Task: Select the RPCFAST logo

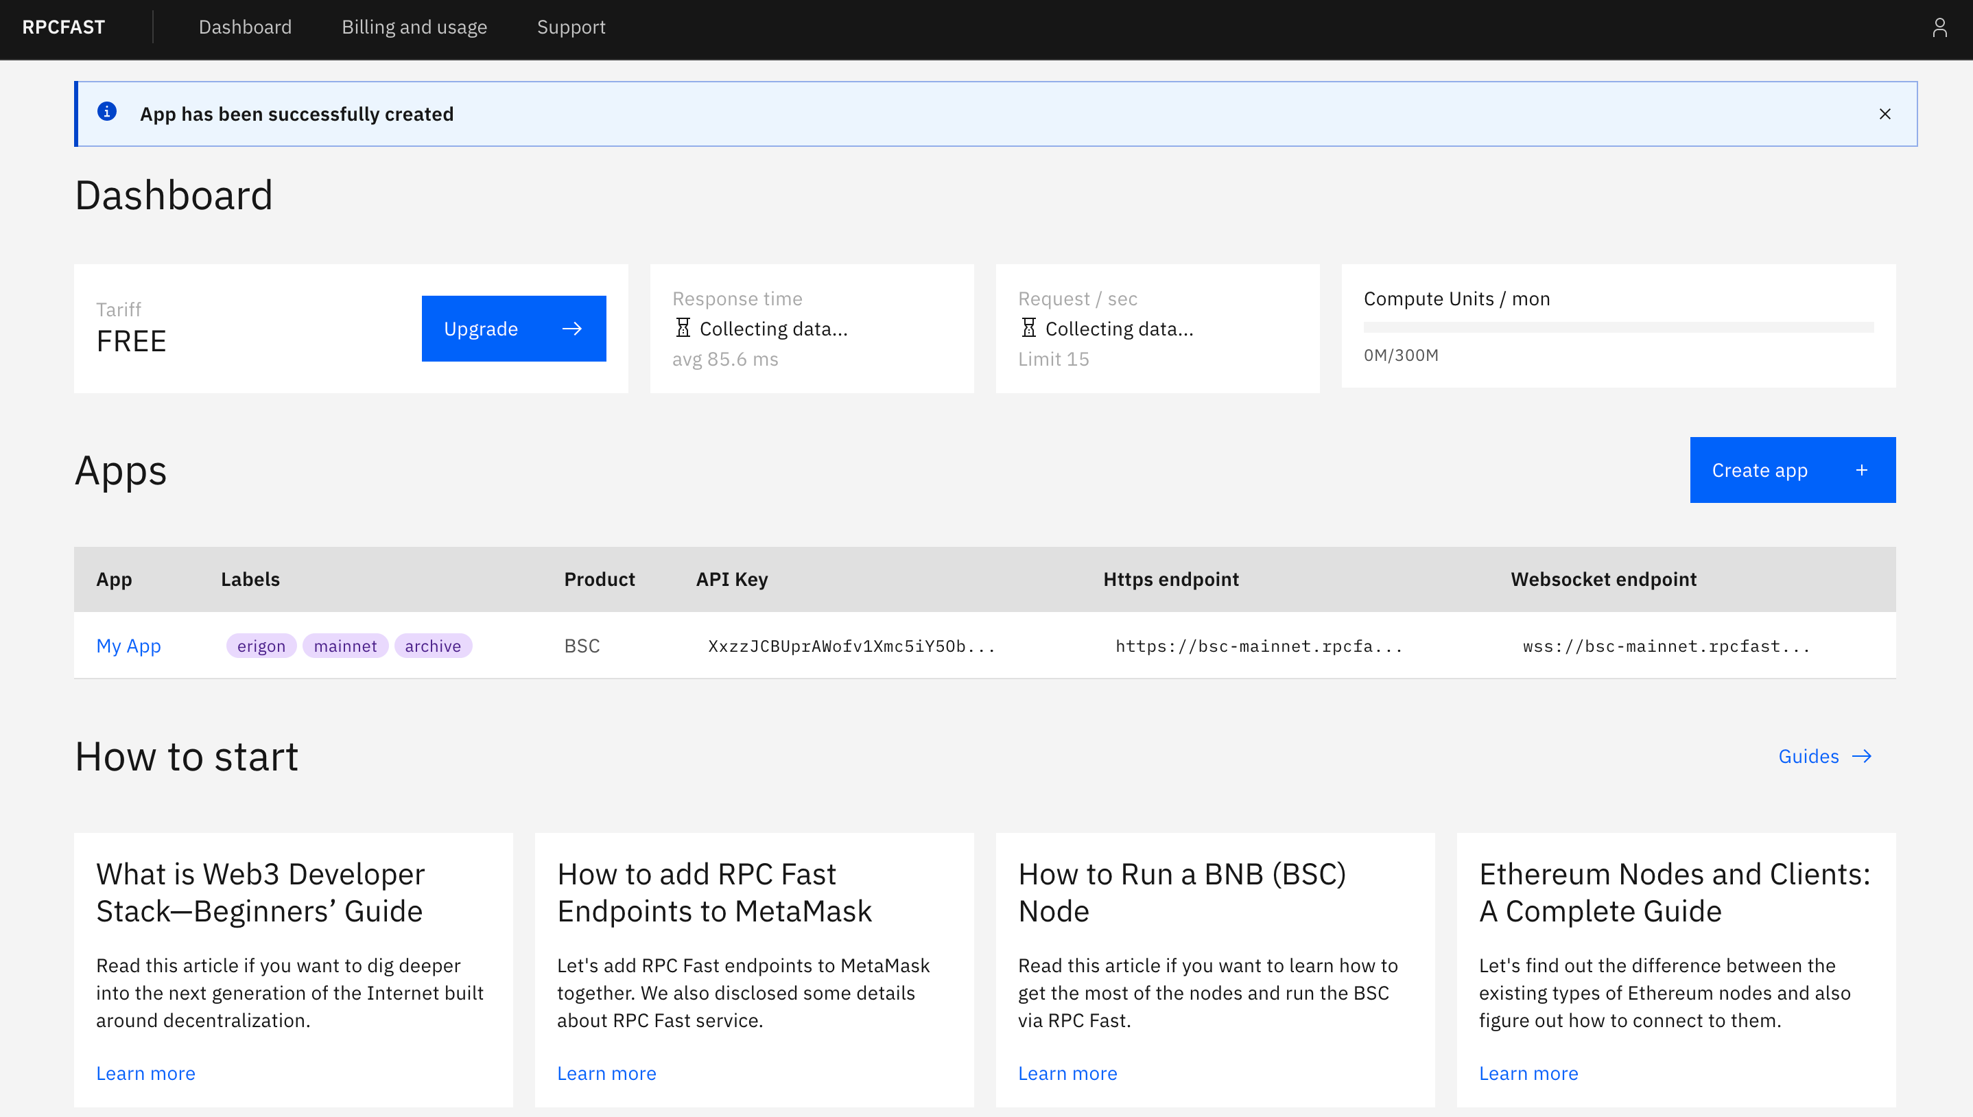Action: pos(64,27)
